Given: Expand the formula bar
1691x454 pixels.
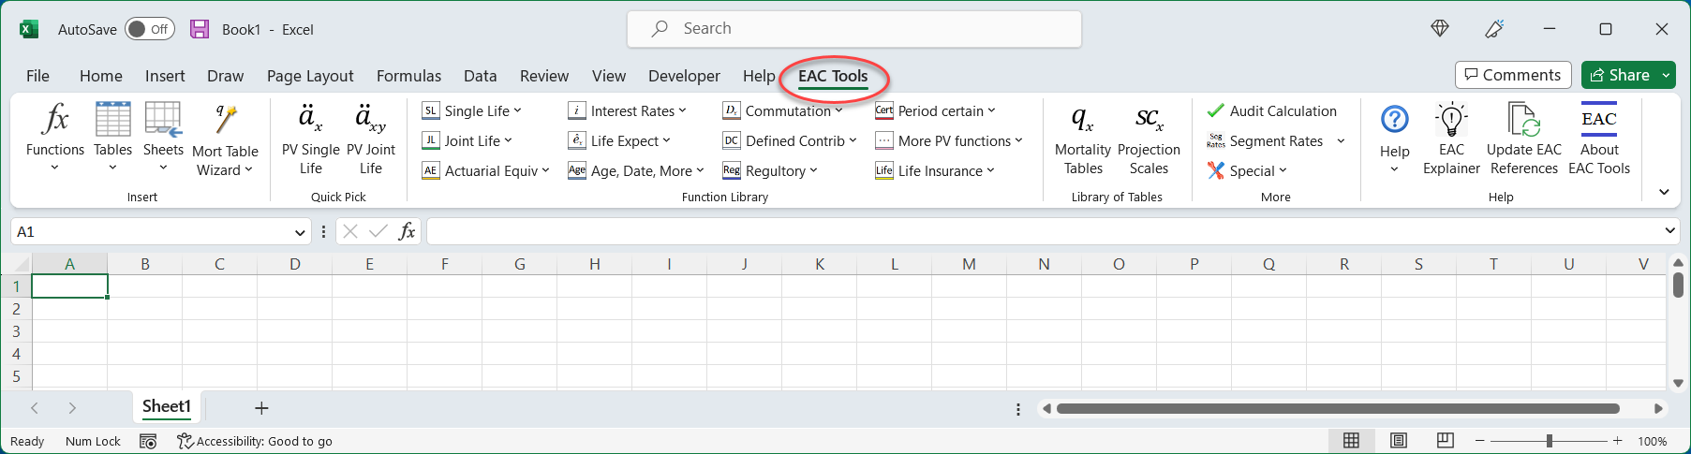Looking at the screenshot, I should pos(1669,230).
